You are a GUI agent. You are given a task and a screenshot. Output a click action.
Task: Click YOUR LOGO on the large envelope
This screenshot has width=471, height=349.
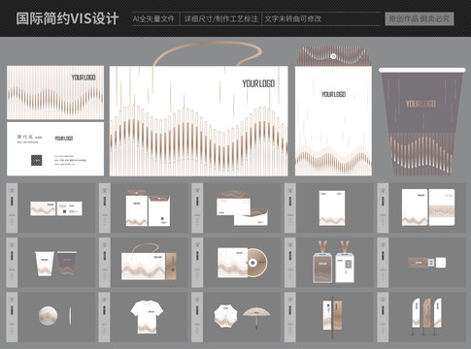(x=333, y=94)
